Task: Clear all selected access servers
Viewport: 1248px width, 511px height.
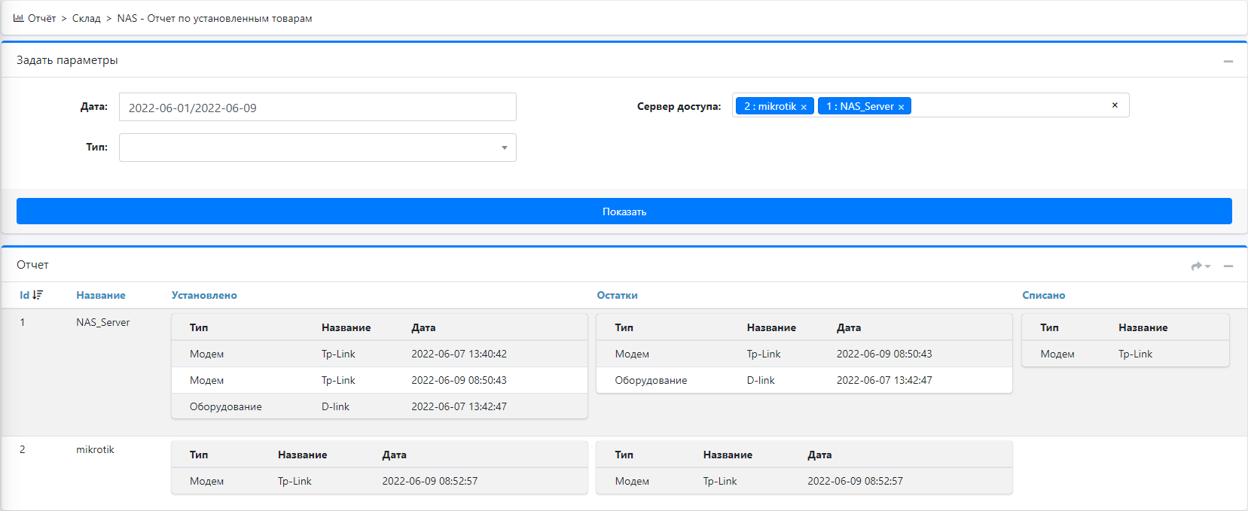Action: (x=1115, y=105)
